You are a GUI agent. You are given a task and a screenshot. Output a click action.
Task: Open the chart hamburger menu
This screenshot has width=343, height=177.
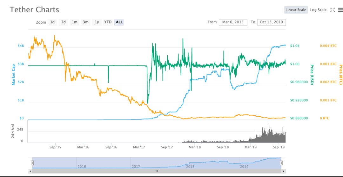click(340, 10)
